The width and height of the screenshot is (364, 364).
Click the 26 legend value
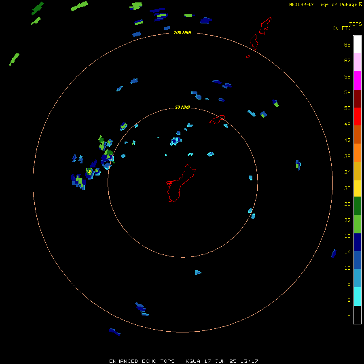347,204
